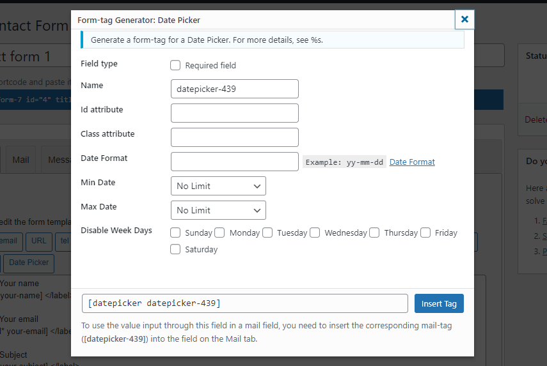Image resolution: width=547 pixels, height=366 pixels.
Task: Click the Name input field
Action: (235, 89)
